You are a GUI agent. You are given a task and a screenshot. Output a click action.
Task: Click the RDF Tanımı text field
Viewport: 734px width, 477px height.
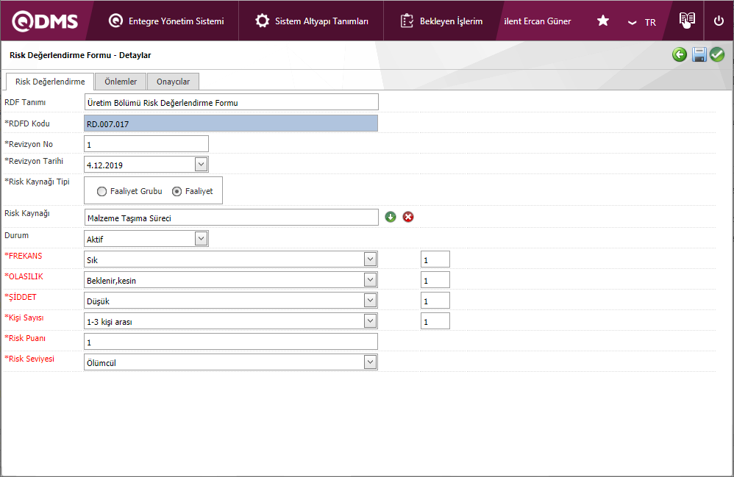click(231, 102)
